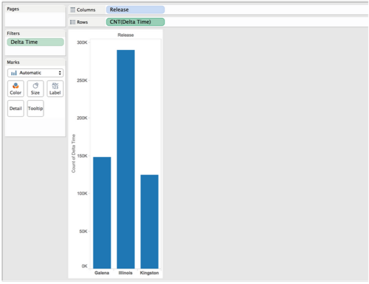Click the Columns shelf label
This screenshot has width=369, height=284.
click(86, 10)
